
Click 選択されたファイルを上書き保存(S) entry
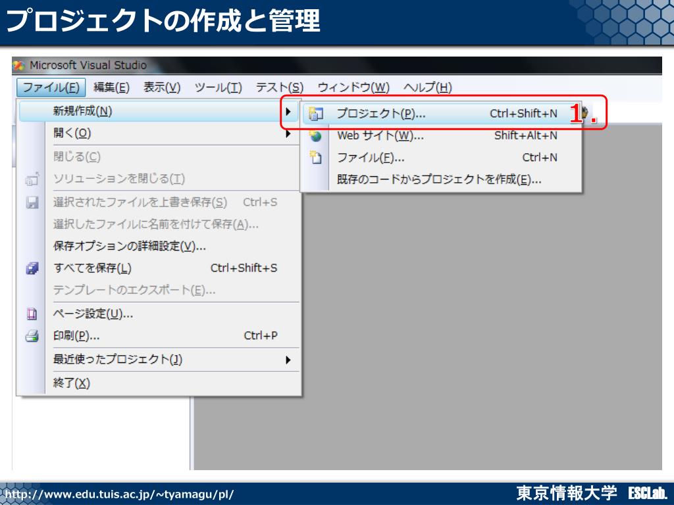click(159, 203)
